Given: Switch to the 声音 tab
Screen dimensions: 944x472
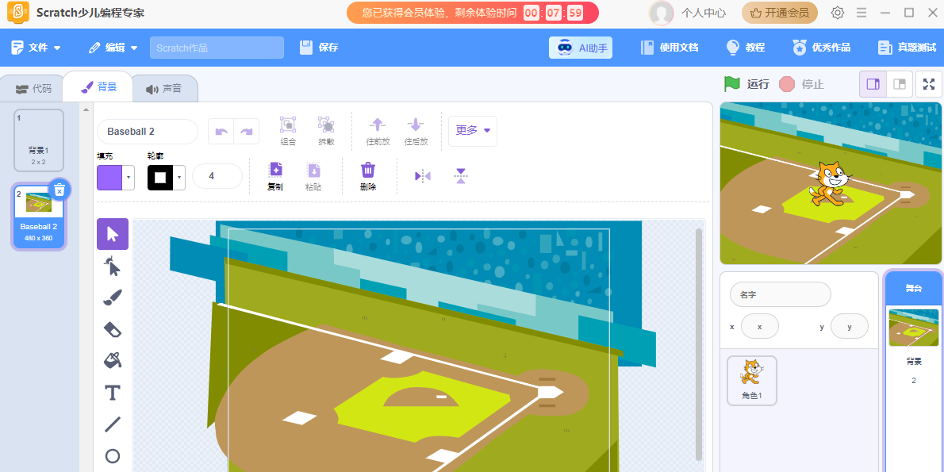Looking at the screenshot, I should tap(164, 87).
